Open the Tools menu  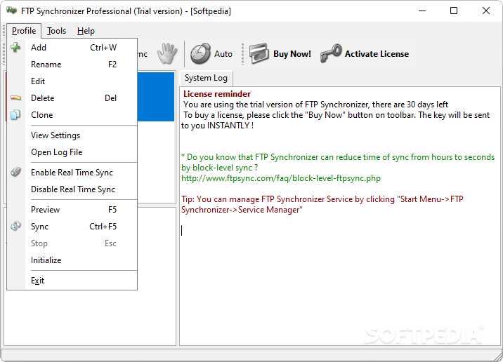click(x=56, y=31)
